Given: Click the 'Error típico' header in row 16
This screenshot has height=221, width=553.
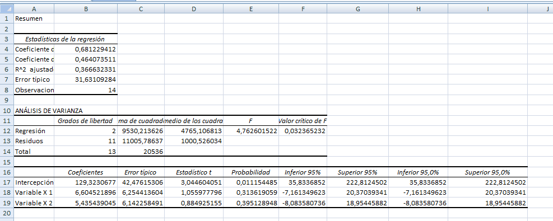Looking at the screenshot, I should pyautogui.click(x=141, y=172).
